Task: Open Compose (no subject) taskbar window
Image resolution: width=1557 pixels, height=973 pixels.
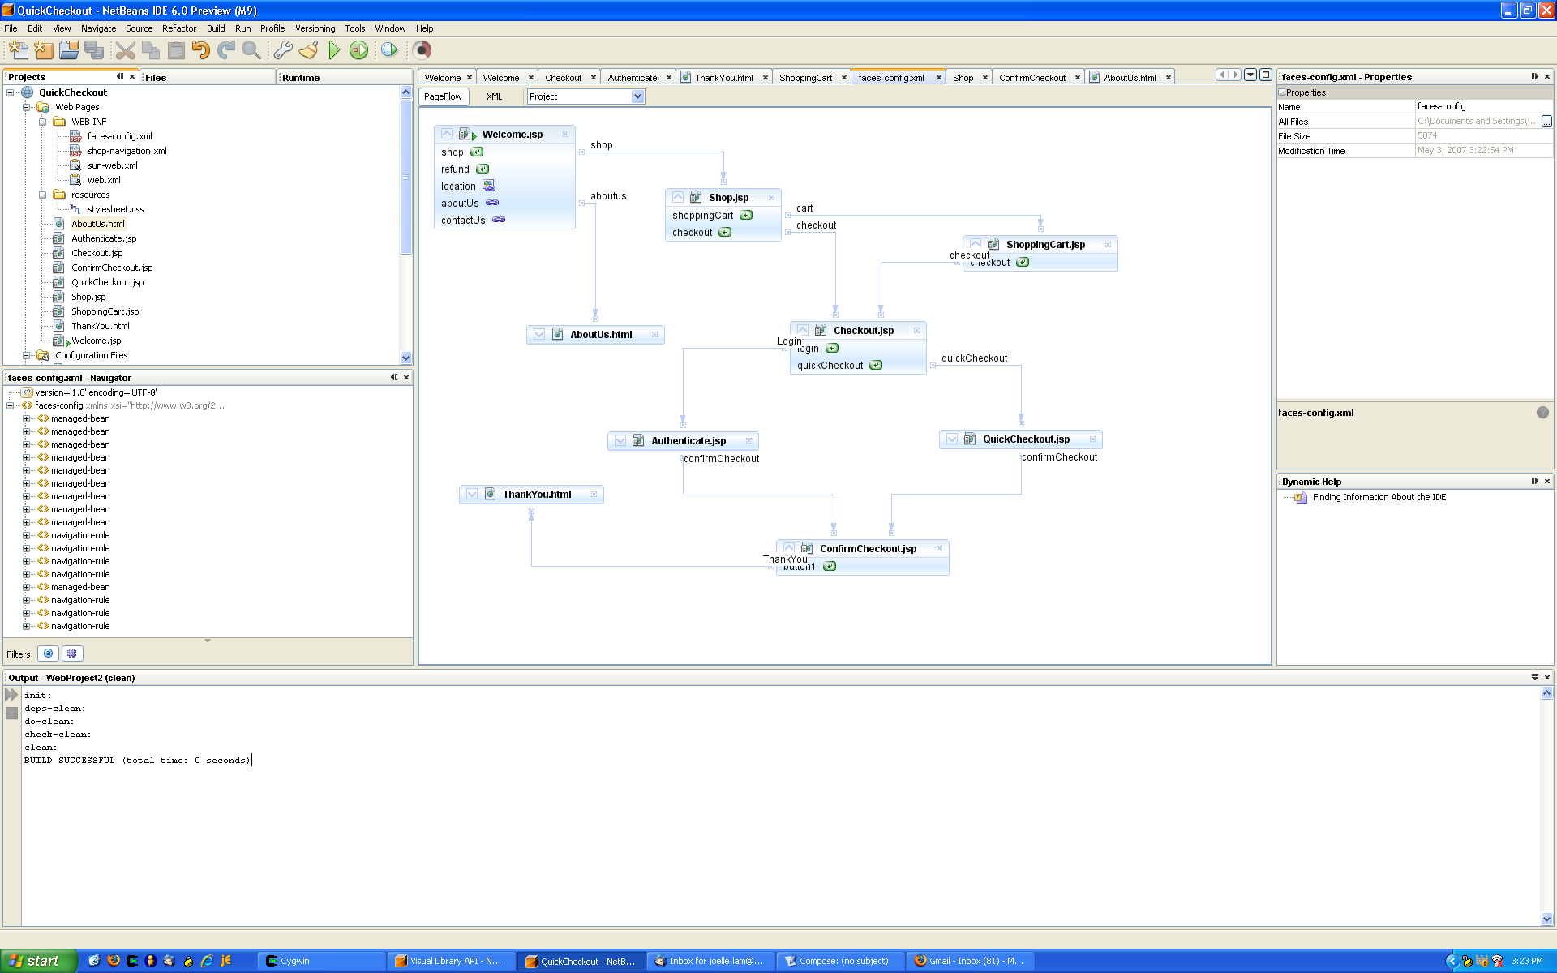Action: (x=840, y=961)
